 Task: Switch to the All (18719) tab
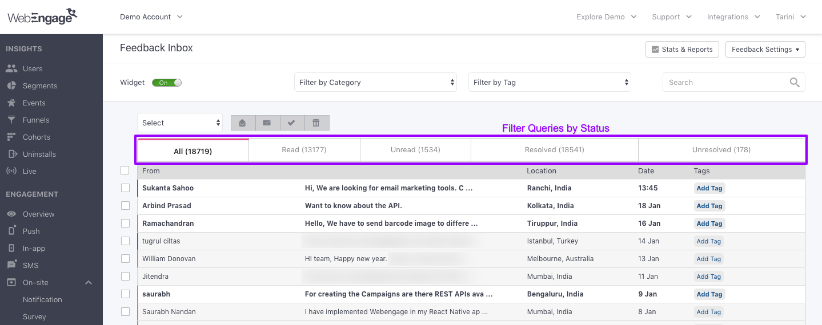[193, 150]
